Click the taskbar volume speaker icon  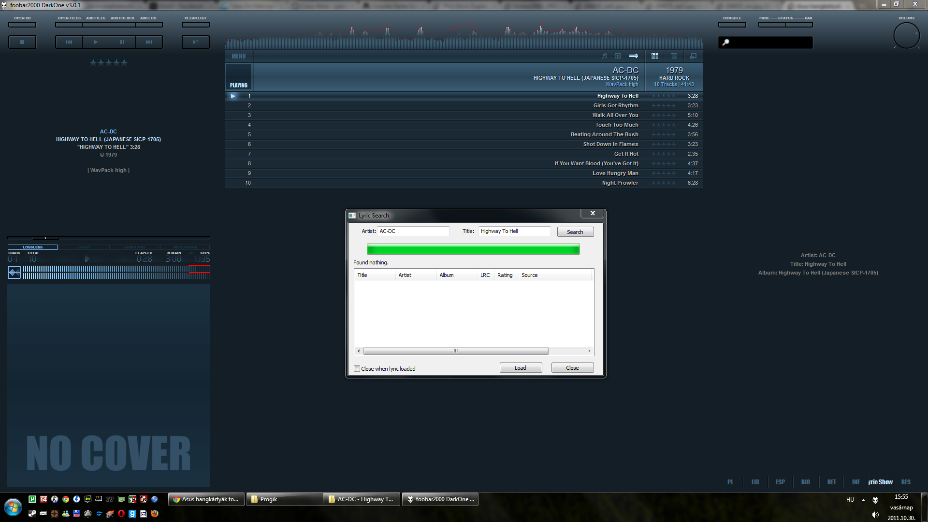(875, 515)
